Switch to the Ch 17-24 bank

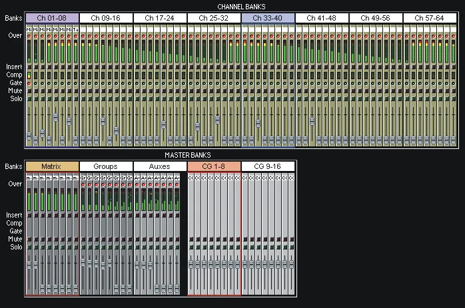(160, 18)
